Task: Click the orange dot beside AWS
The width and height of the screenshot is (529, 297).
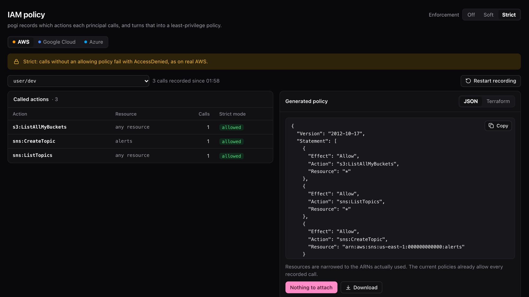Action: pos(14,42)
